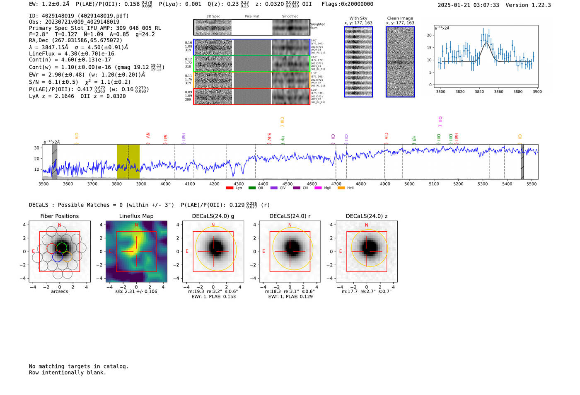
Task: Click the red Lyα legend swatch
Action: pyautogui.click(x=230, y=188)
